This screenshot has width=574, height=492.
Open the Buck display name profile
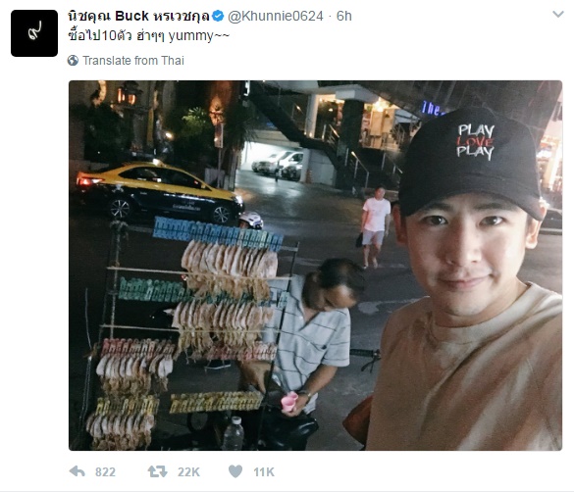click(138, 16)
